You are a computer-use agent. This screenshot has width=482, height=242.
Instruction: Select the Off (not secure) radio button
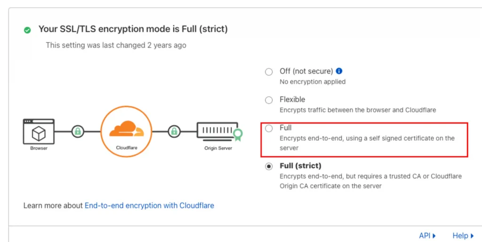269,72
